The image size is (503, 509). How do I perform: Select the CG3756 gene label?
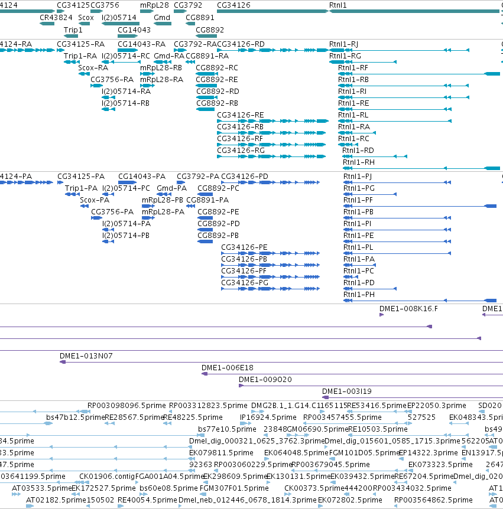(x=105, y=5)
